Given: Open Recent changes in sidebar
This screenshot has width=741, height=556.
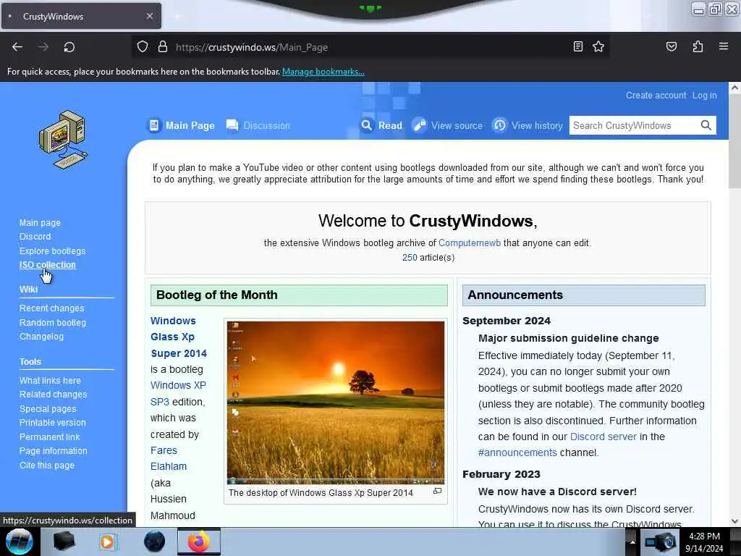Looking at the screenshot, I should point(51,308).
